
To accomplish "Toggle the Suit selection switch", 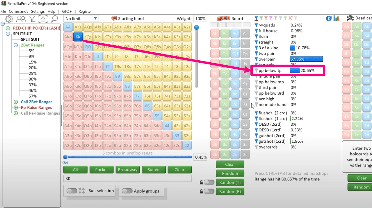I will pos(72,191).
